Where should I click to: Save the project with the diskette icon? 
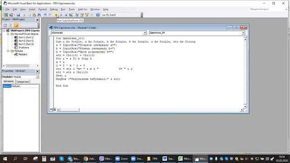18,15
